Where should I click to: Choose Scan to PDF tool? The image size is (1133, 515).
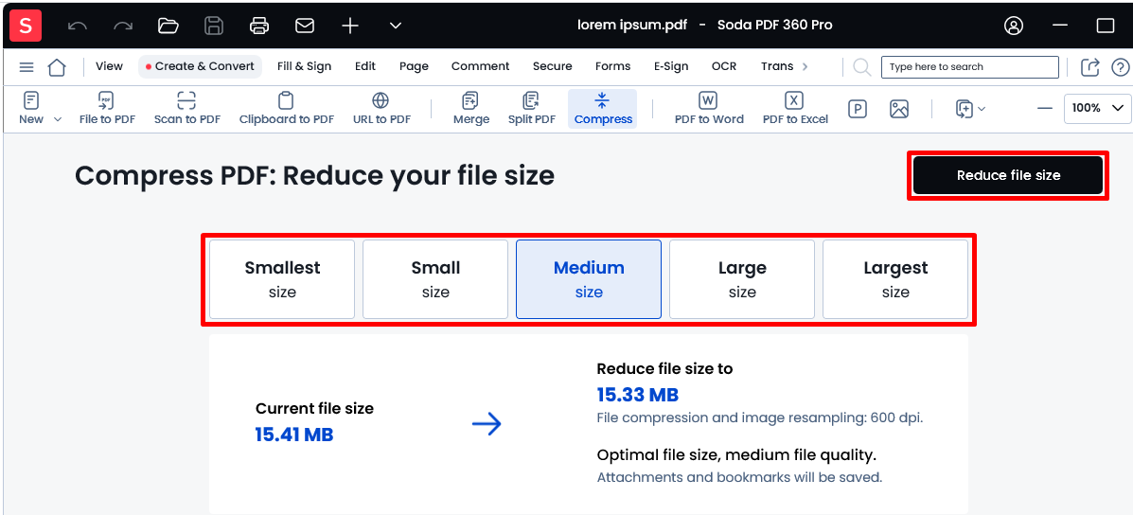pos(187,108)
